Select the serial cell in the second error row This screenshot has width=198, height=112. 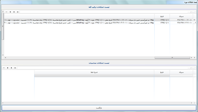coord(181,23)
